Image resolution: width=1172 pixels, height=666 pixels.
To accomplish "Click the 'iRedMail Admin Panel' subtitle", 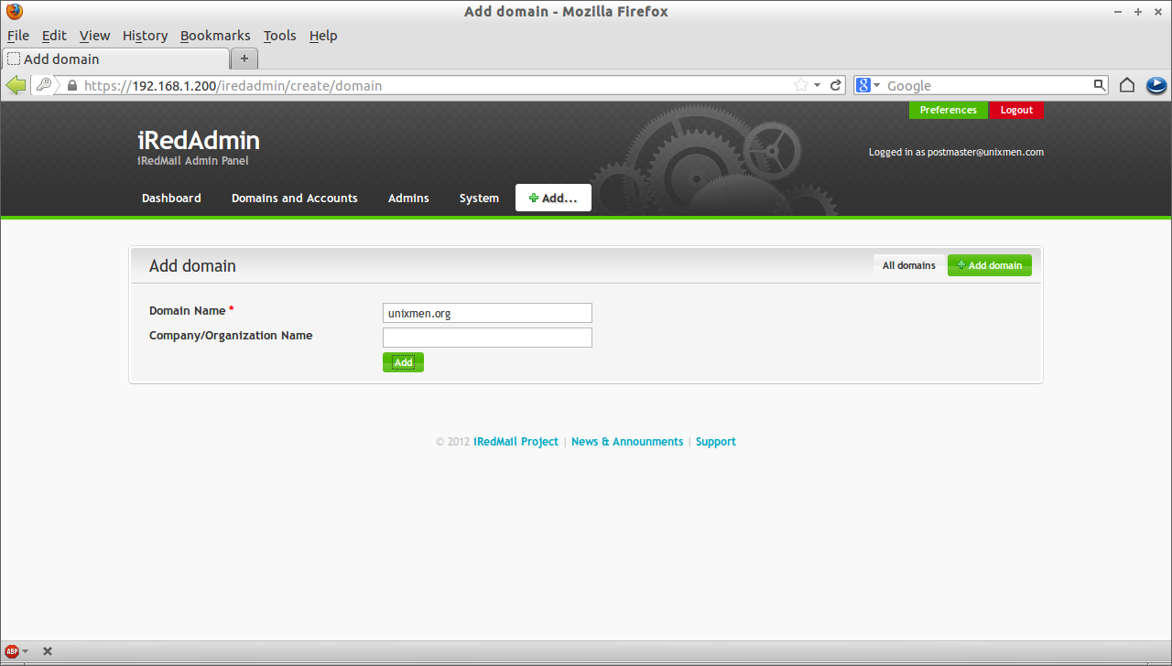I will 192,161.
